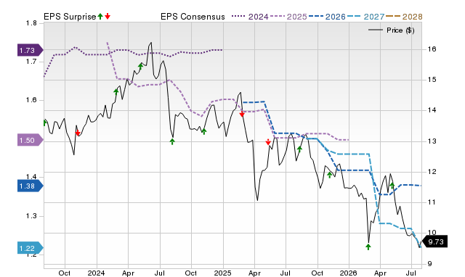This screenshot has width=465, height=277.
Task: Select the red surprise arrow around February 2025
Action: click(242, 114)
